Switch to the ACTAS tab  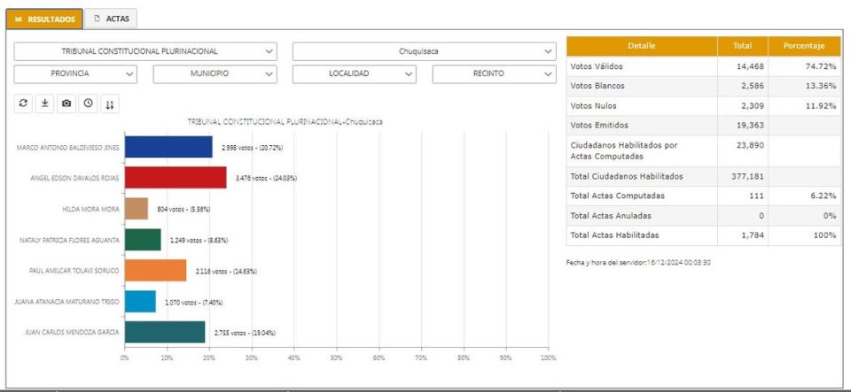[x=112, y=18]
